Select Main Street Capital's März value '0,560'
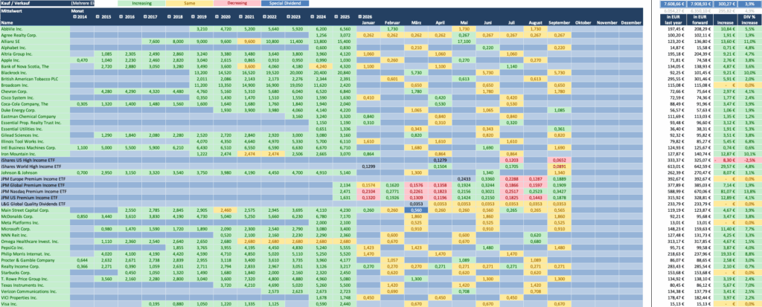 tap(416, 210)
